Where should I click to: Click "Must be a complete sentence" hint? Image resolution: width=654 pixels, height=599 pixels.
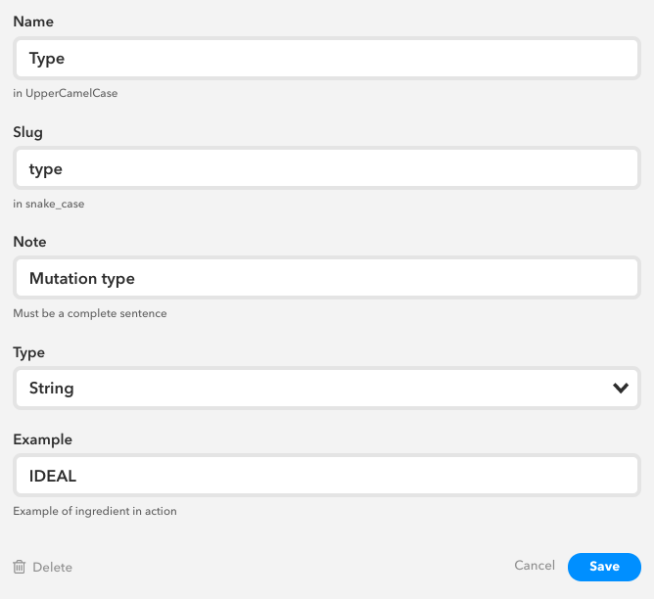pos(90,314)
